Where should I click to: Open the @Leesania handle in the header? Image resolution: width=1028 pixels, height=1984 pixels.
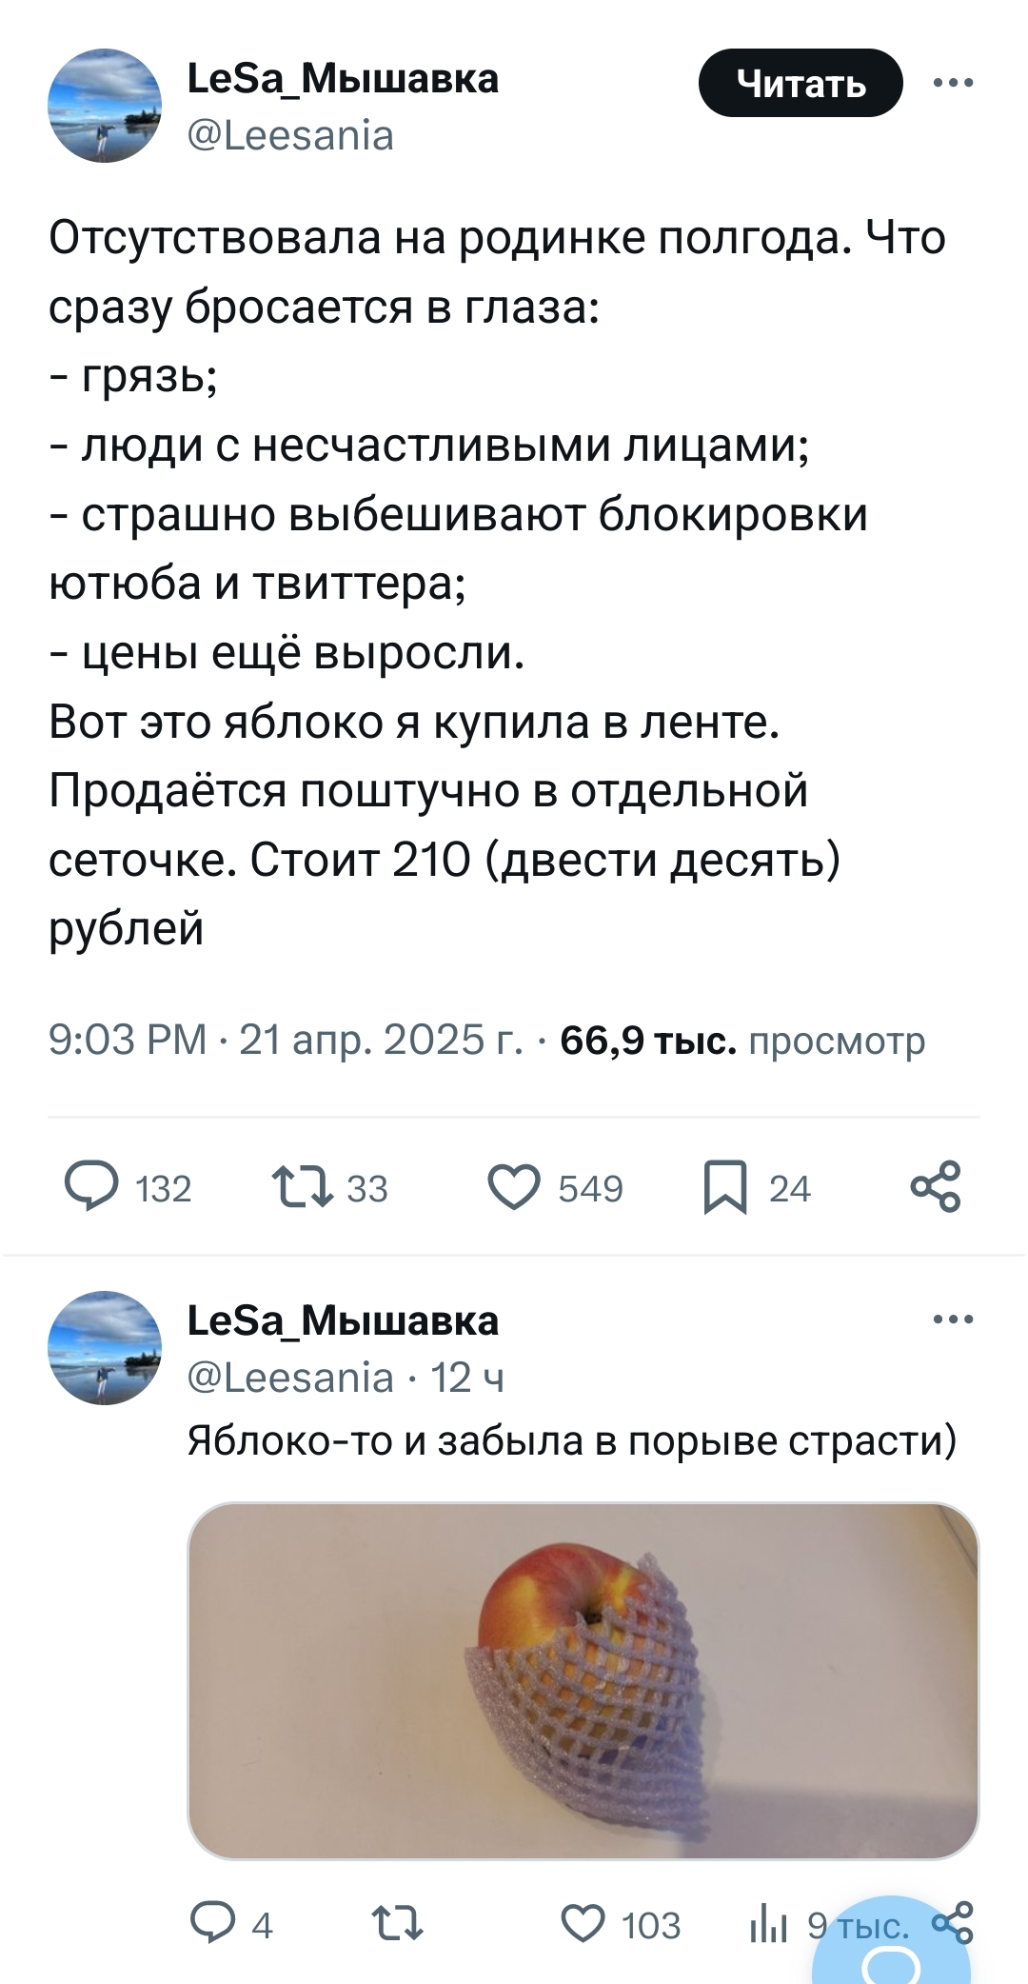291,136
